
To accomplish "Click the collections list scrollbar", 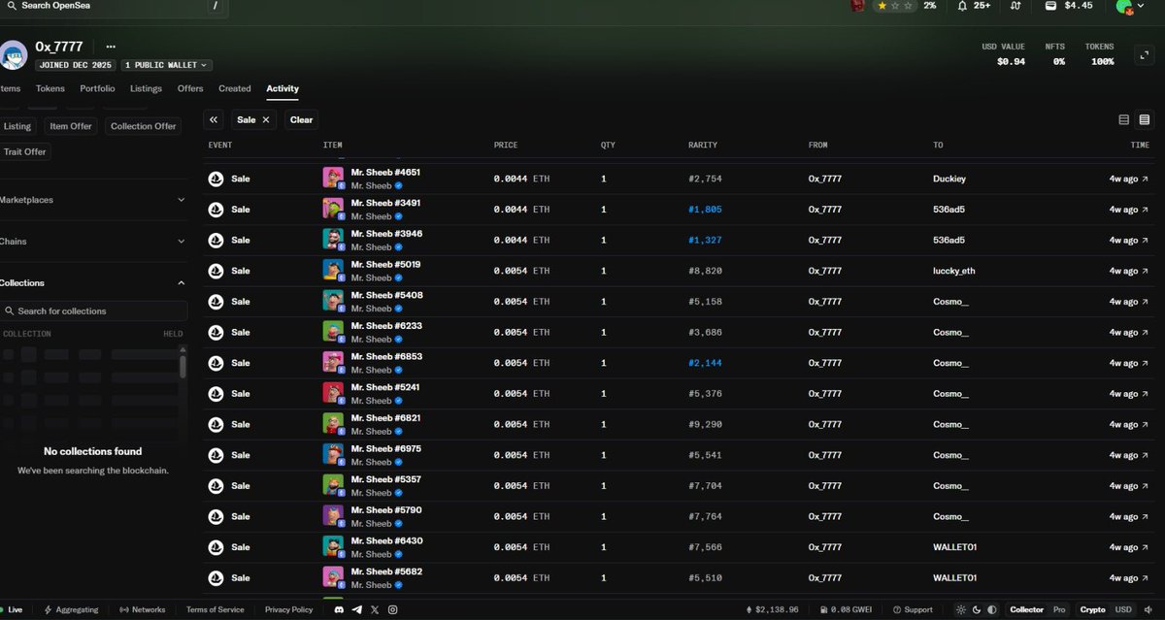I will point(183,366).
